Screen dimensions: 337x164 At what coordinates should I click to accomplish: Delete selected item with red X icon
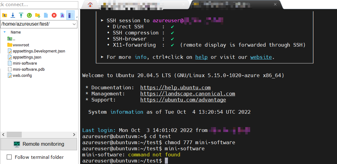54,15
